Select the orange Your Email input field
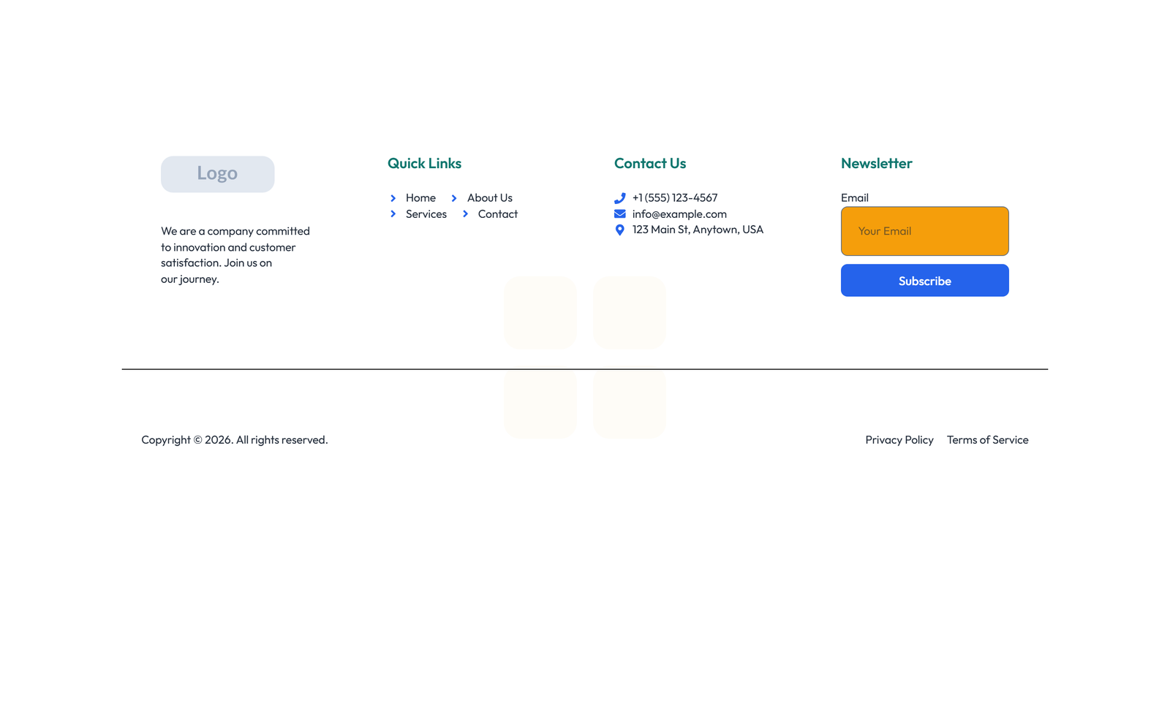 click(x=924, y=231)
